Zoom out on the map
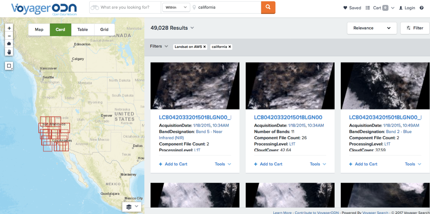The width and height of the screenshot is (430, 214). pos(9,36)
